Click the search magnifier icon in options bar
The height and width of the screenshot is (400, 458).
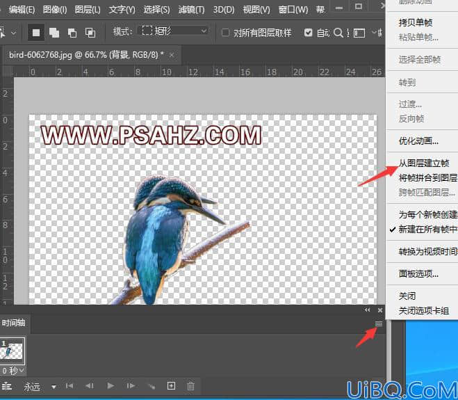point(338,33)
